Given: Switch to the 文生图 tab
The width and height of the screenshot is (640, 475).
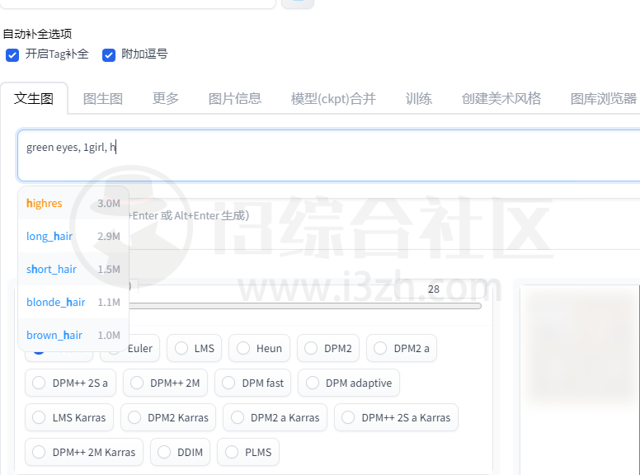Looking at the screenshot, I should pos(34,98).
